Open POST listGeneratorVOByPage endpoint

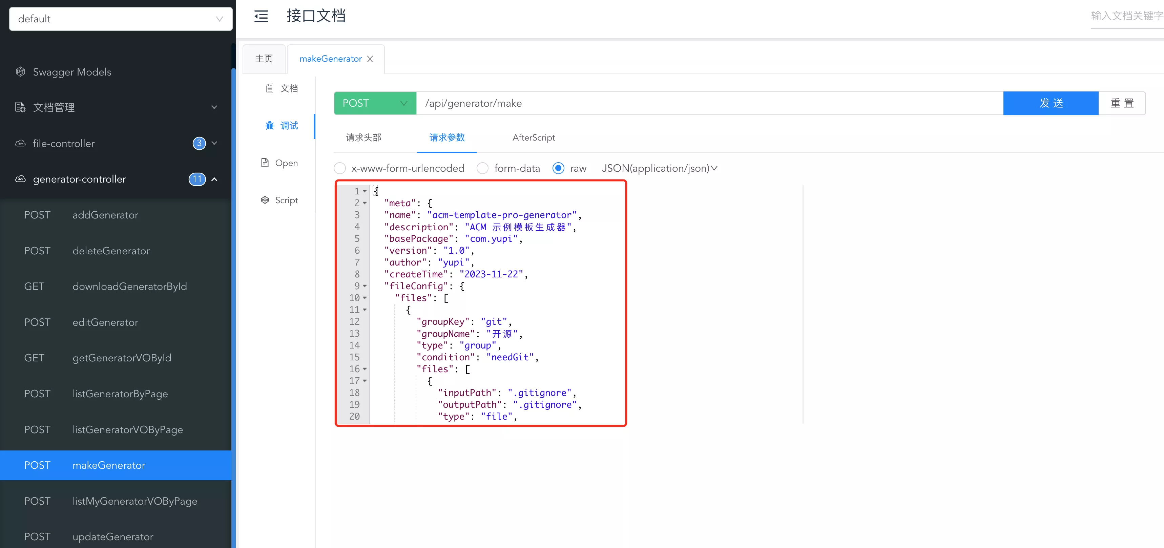coord(116,429)
